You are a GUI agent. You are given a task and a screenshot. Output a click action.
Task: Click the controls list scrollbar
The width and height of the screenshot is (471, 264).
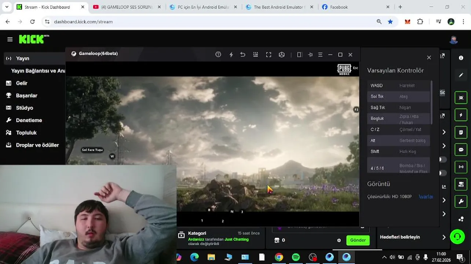point(431,103)
